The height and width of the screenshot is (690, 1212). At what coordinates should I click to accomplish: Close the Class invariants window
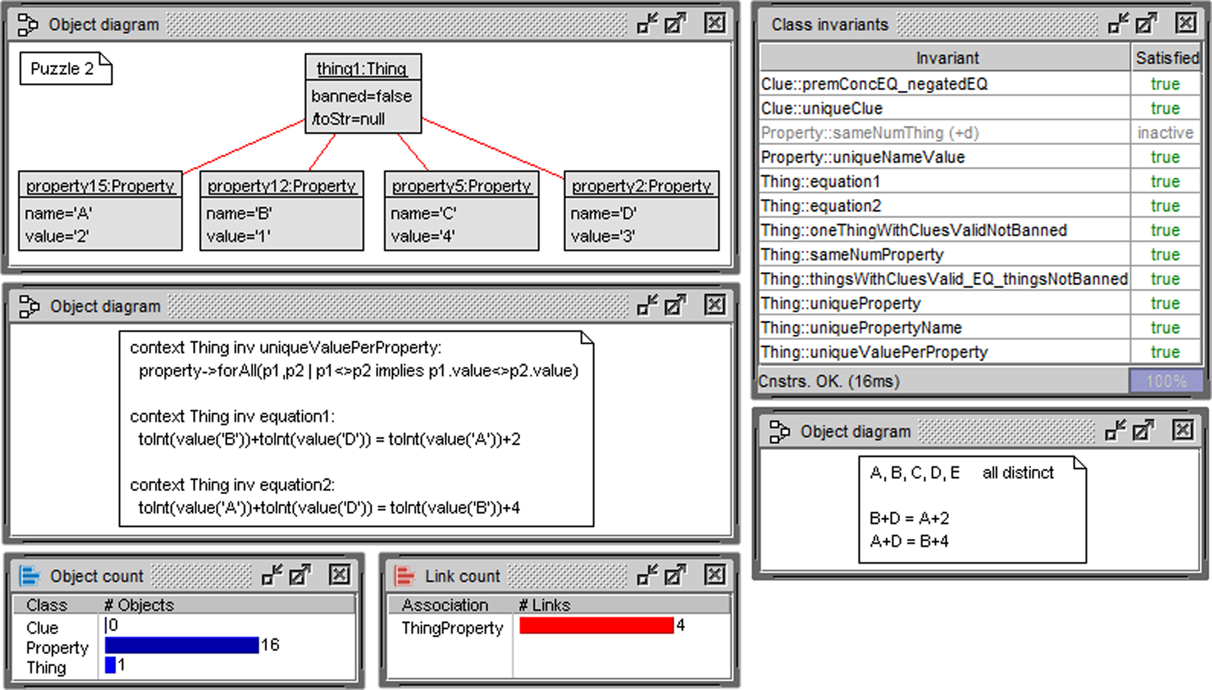[x=1185, y=24]
